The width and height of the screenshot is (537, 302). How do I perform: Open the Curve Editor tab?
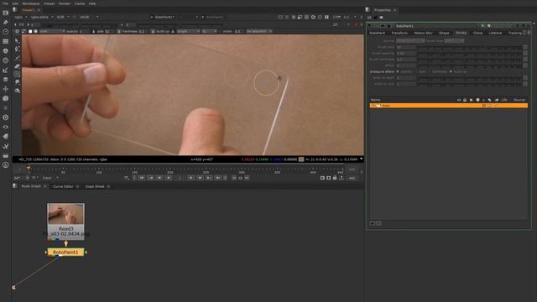(x=63, y=186)
